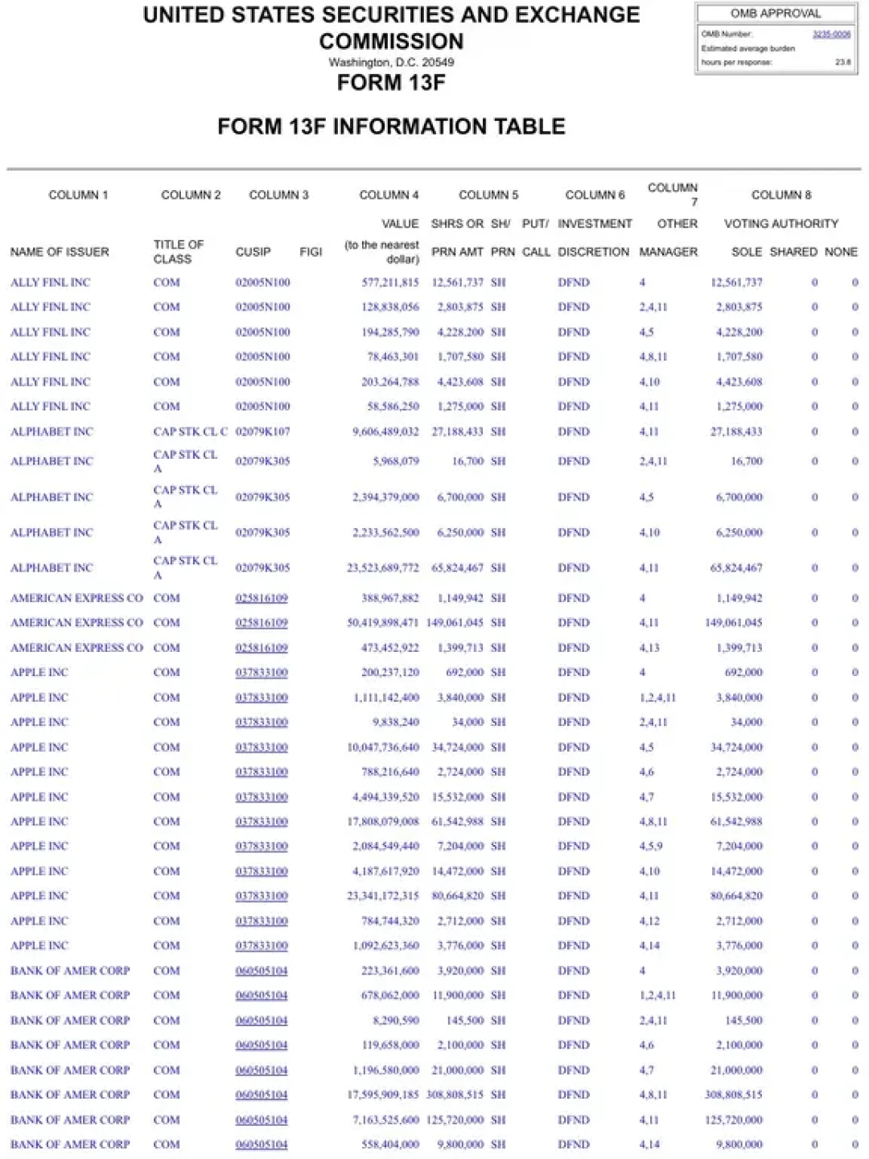Screen dimensions: 869x1159
Task: Click the CUSIP cell 02079K107
Action: (262, 431)
